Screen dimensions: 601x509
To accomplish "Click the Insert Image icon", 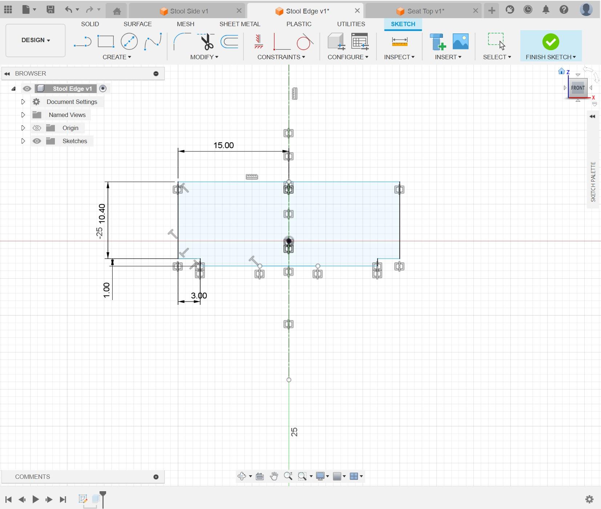I will (x=460, y=42).
